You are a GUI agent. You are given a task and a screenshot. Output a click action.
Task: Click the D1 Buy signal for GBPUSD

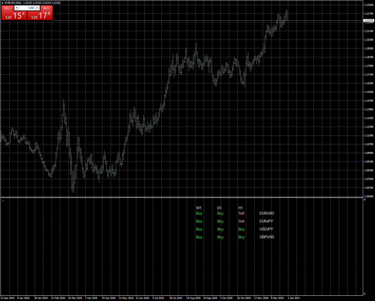[x=220, y=237]
